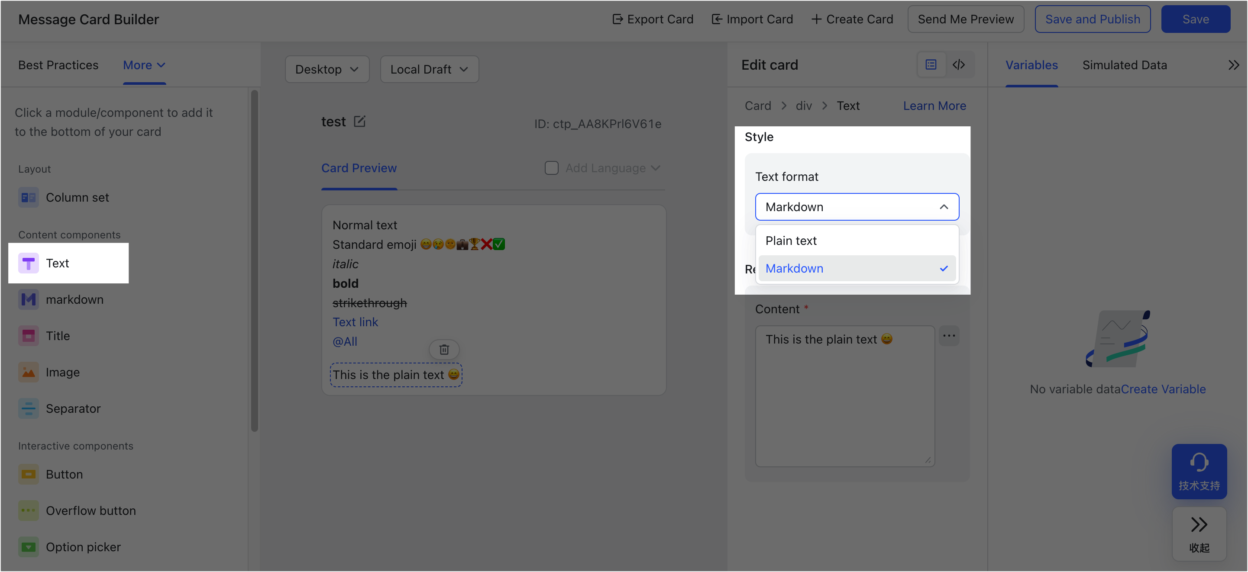Collapse the Text format Markdown combo box
1248x572 pixels.
(857, 207)
